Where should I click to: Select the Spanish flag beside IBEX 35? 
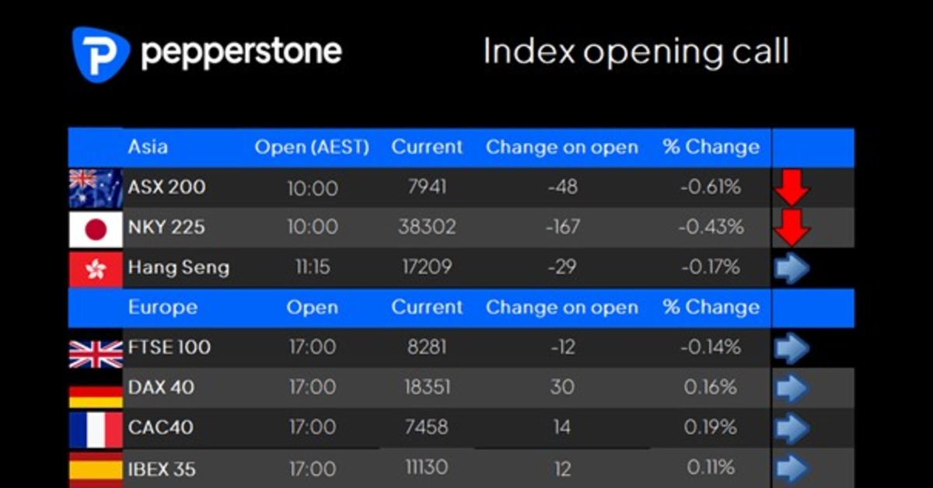[x=96, y=469]
